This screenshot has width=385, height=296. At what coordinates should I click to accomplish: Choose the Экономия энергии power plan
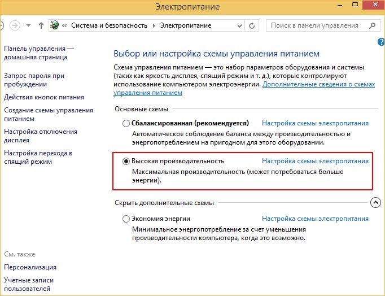(126, 219)
